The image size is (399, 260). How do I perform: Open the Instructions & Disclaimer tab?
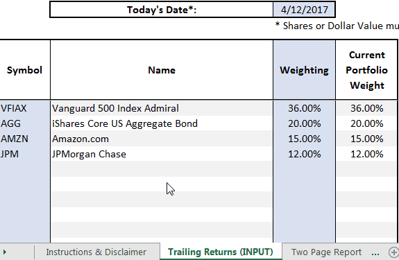96,252
